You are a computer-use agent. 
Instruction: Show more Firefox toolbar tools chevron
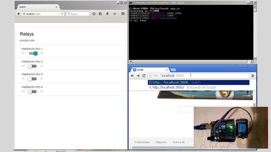click(x=115, y=14)
